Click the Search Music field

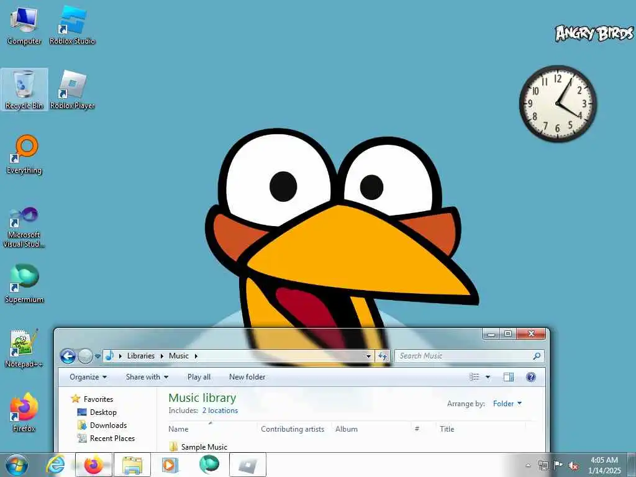470,356
